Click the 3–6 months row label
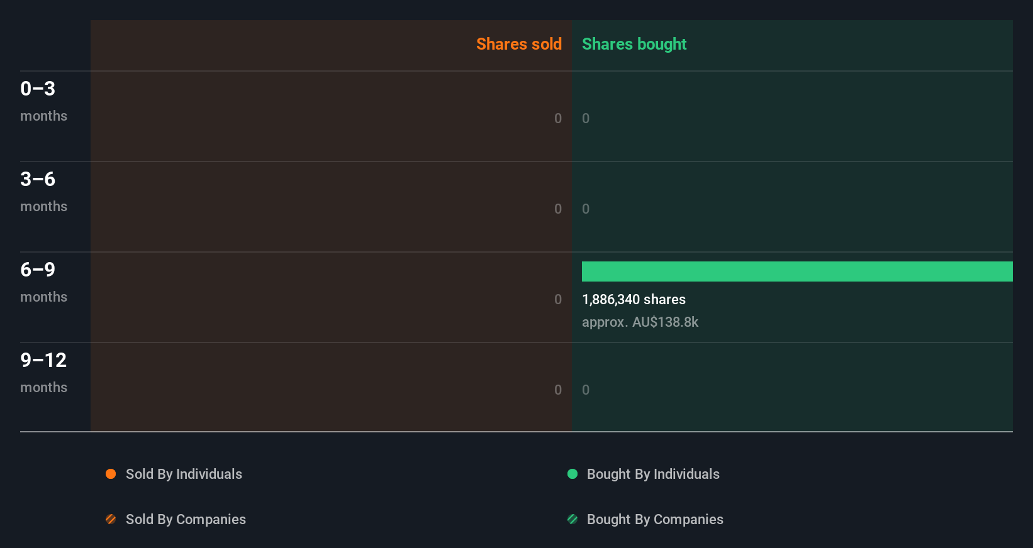The image size is (1033, 548). point(43,192)
